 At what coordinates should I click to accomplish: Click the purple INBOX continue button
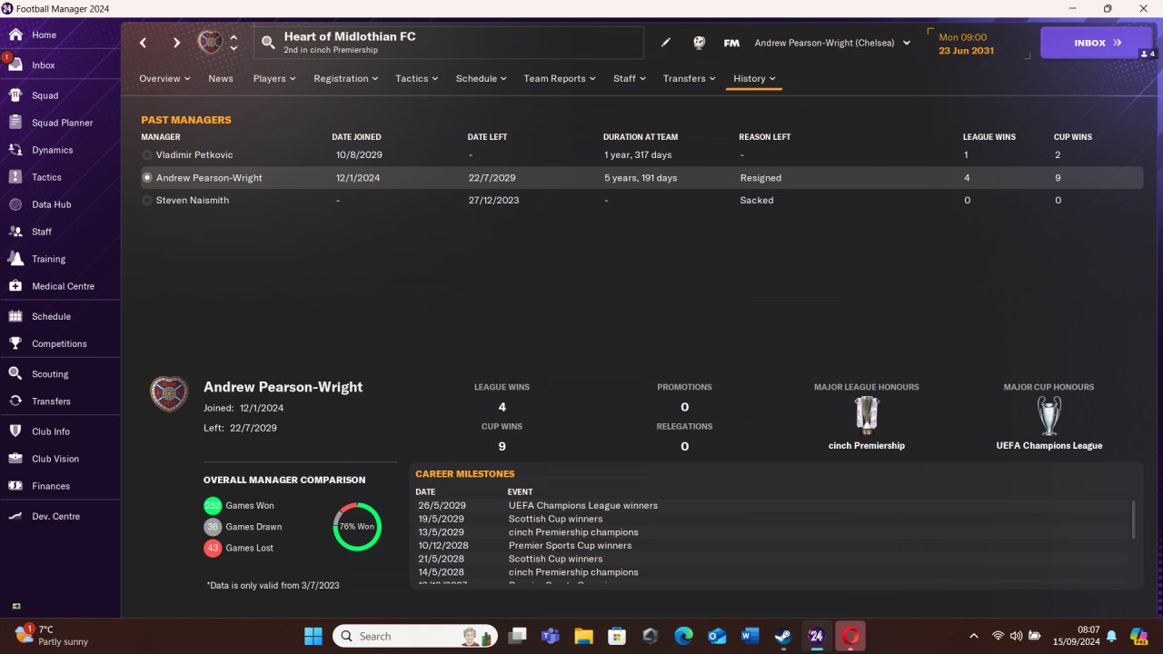(x=1096, y=43)
